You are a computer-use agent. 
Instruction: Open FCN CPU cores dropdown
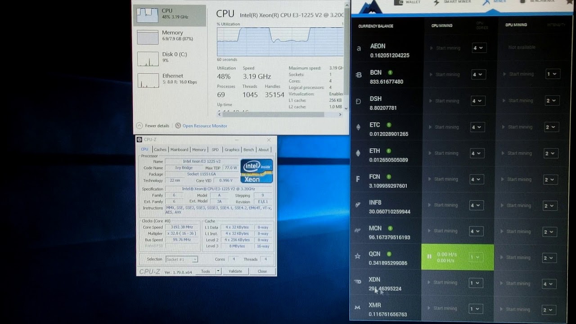tap(477, 180)
